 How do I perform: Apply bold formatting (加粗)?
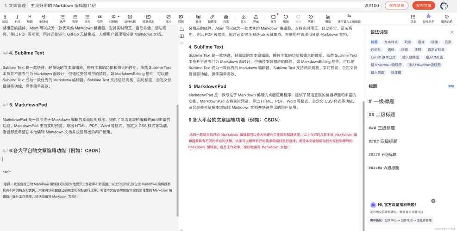5,18
